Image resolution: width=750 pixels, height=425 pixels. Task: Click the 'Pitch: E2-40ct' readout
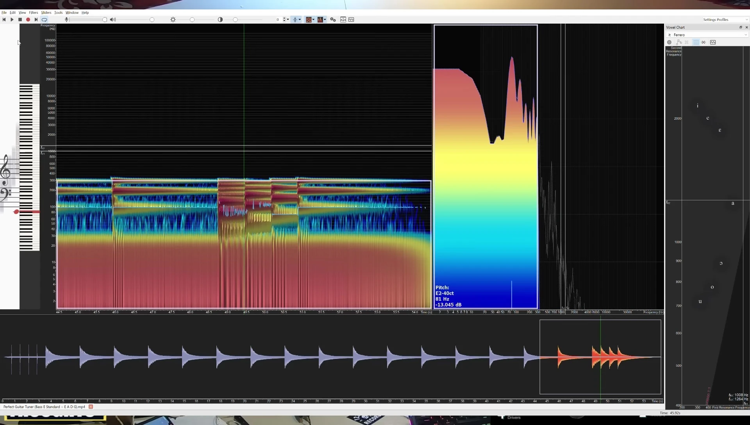point(445,290)
